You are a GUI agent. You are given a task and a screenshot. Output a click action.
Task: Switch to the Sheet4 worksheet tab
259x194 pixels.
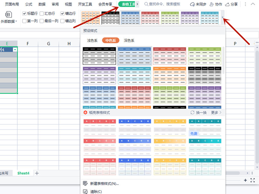(23, 173)
